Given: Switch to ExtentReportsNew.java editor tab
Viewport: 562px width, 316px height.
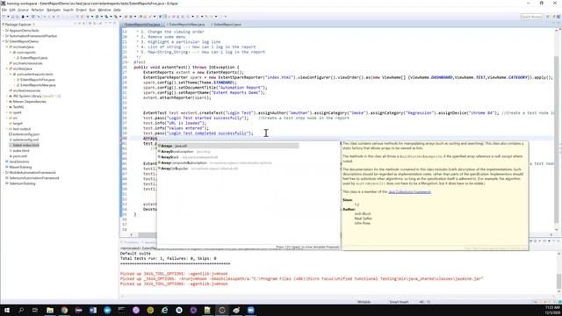Looking at the screenshot, I should coord(187,25).
